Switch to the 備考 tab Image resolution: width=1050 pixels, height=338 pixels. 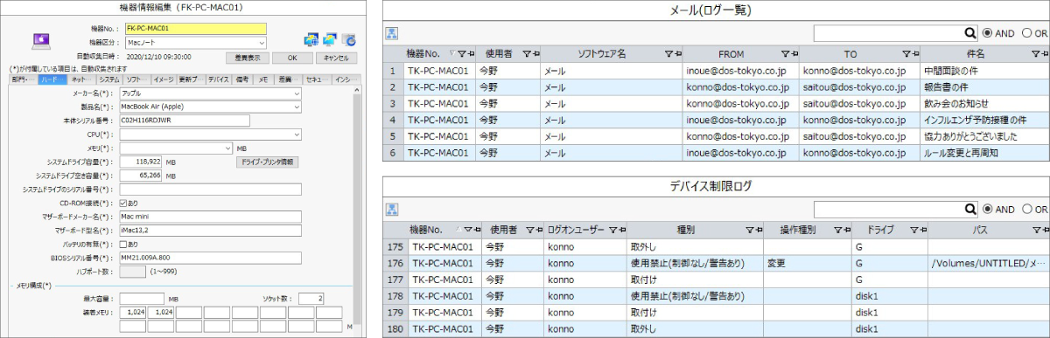(x=243, y=79)
